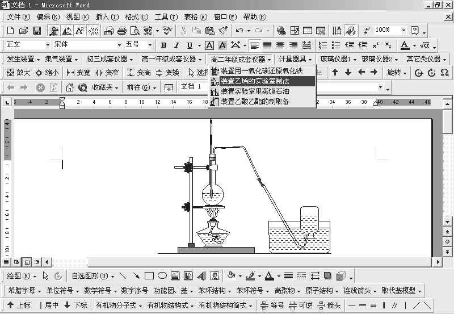
Task: Click the 等号 equals sign button
Action: point(271,305)
